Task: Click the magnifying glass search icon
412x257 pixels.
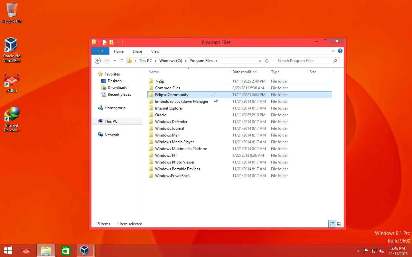Action: (x=335, y=61)
